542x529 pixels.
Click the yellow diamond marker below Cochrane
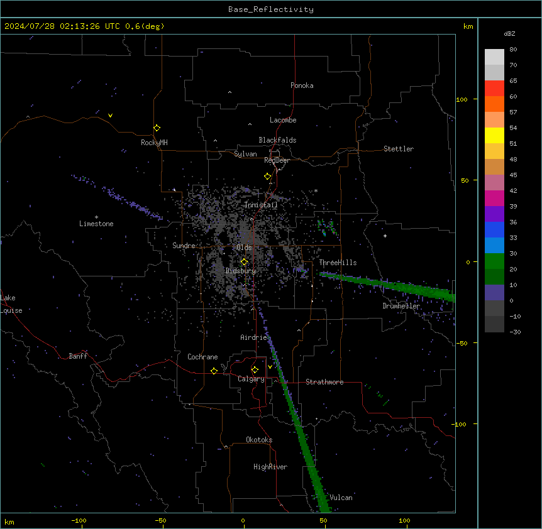point(214,371)
